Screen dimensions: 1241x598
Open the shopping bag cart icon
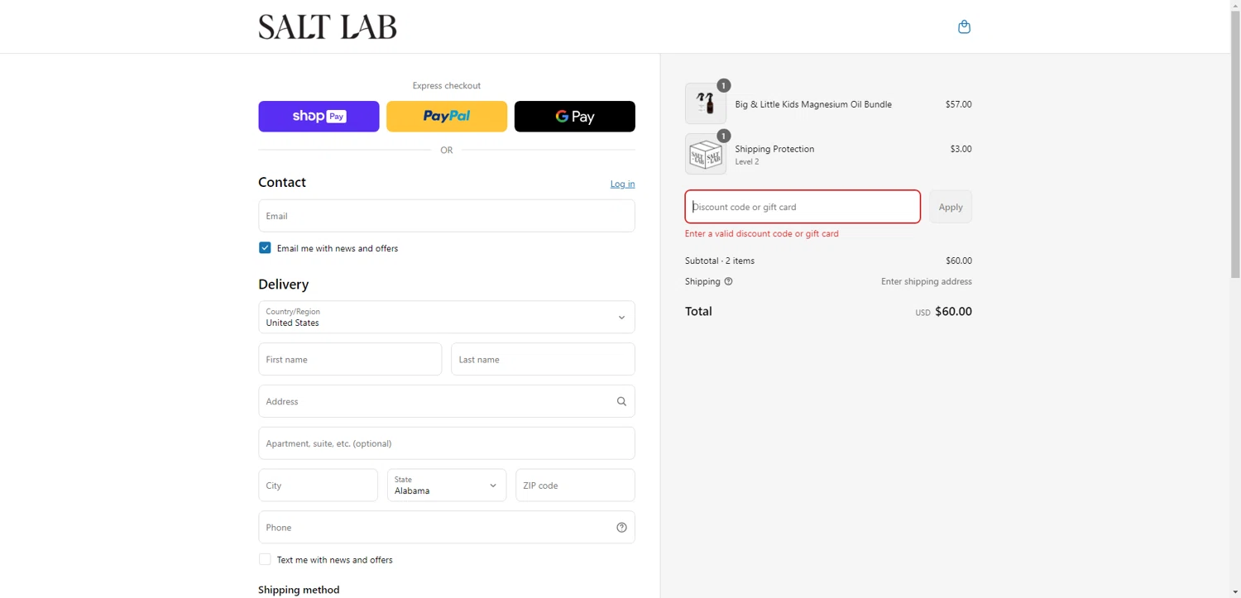click(964, 27)
